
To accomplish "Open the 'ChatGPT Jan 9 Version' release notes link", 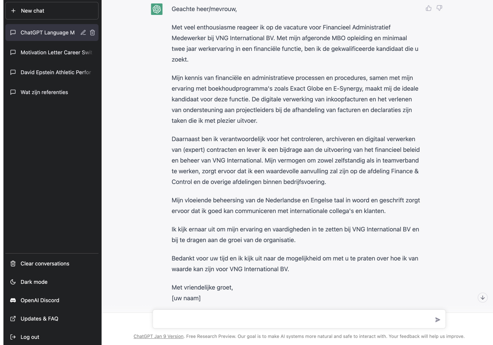I will click(158, 336).
